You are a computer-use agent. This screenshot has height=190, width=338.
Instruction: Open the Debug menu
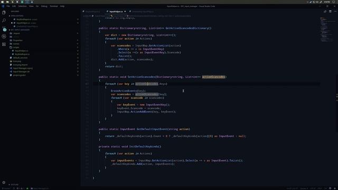point(44,6)
